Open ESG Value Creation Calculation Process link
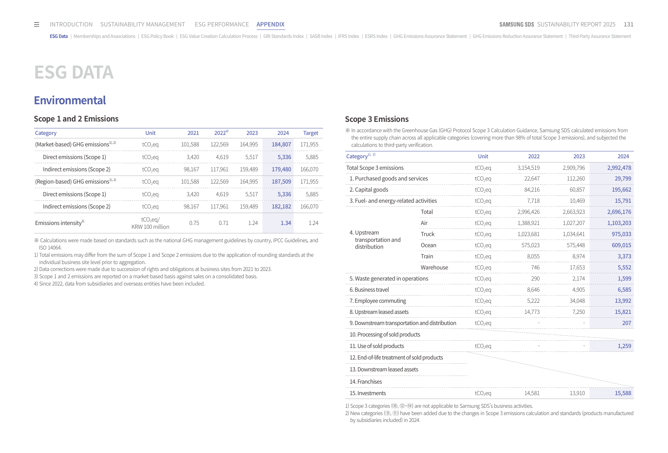Screen dimensions: 668x453 (218, 36)
